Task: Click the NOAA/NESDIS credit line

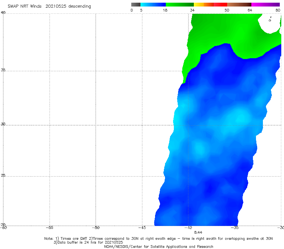Action: pos(159,247)
